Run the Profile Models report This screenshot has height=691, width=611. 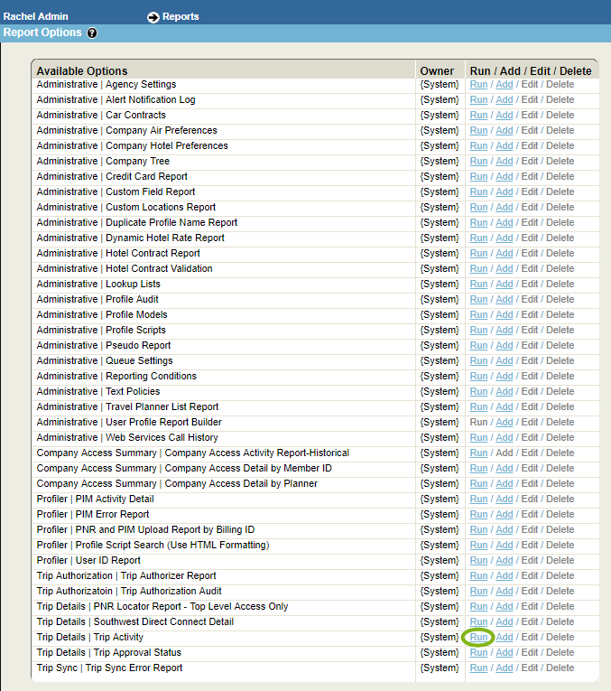(478, 314)
